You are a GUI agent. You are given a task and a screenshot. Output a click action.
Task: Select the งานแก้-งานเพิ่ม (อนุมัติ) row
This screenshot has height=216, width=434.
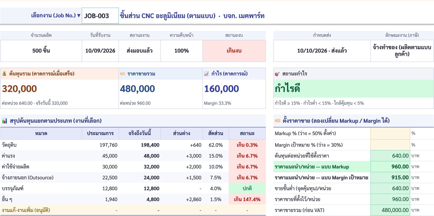pyautogui.click(x=133, y=210)
